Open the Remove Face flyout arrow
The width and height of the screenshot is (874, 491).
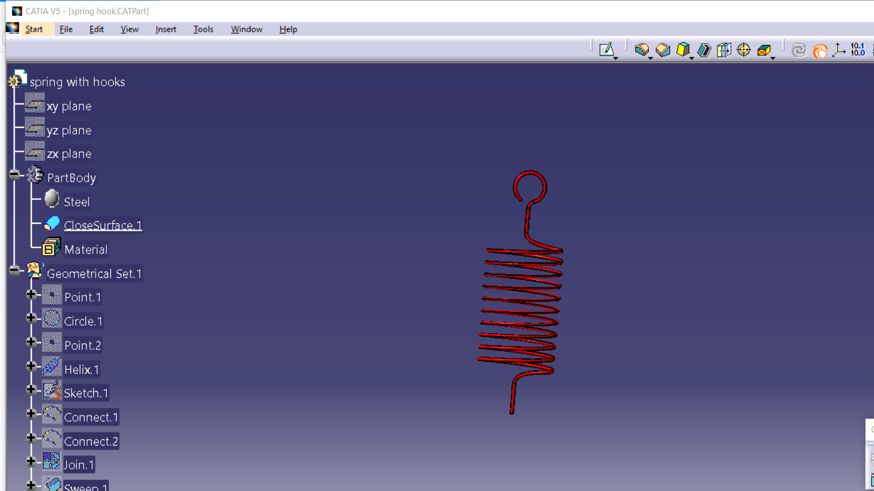[x=773, y=58]
